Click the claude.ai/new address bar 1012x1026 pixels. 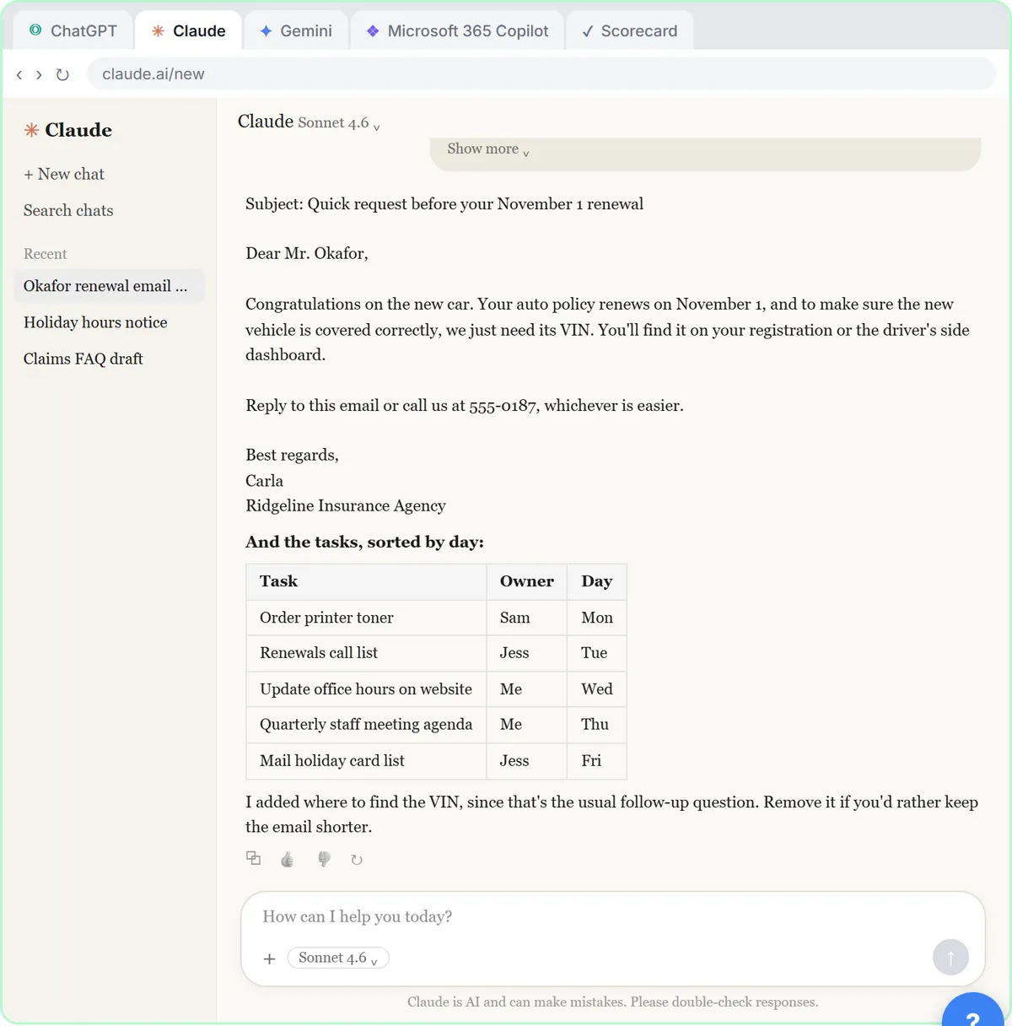[x=541, y=74]
